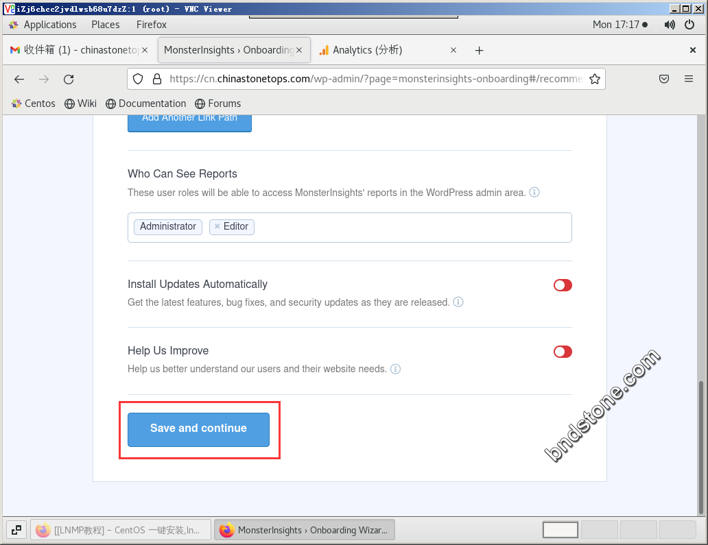Open the Places menu

(106, 25)
